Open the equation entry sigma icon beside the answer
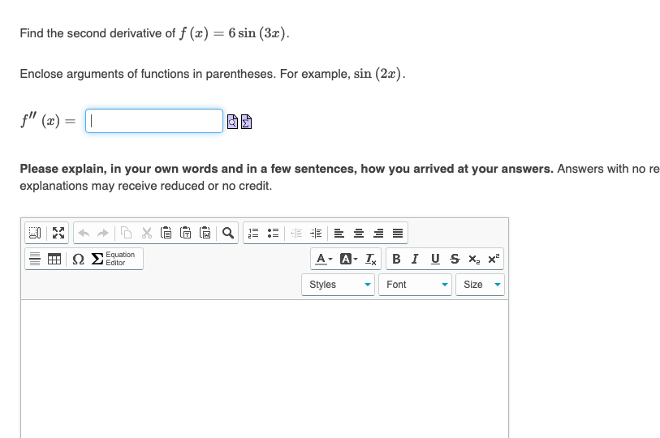 coord(246,122)
